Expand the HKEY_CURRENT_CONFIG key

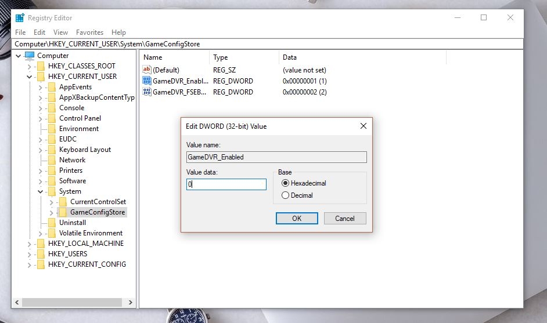(x=29, y=265)
